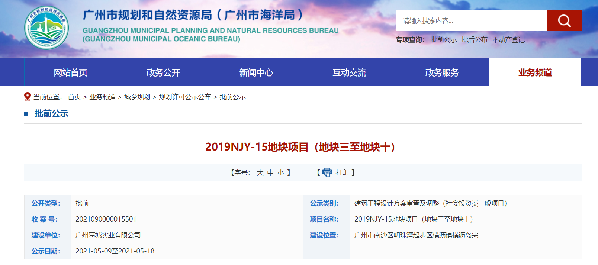Click the red page title 2019NJY-15地块项目
Image resolution: width=598 pixels, height=265 pixels.
tap(300, 147)
